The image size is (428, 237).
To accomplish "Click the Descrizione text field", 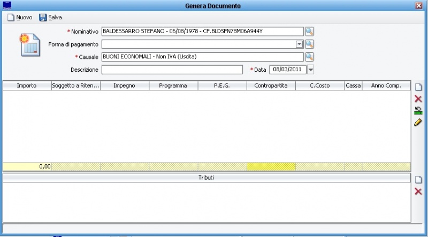I will point(172,70).
